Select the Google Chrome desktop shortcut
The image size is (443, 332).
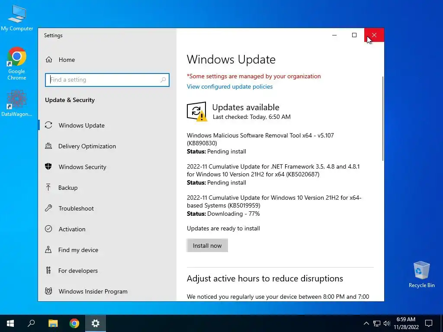tap(17, 64)
